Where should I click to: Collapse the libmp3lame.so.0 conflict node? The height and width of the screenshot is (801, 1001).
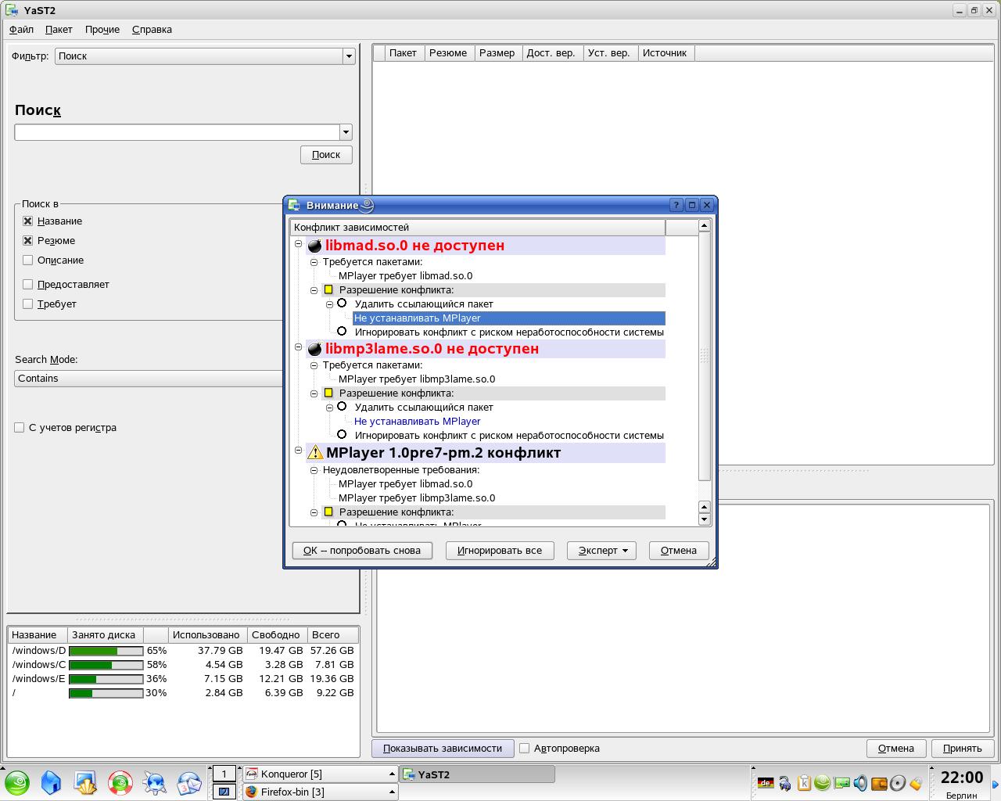coord(298,347)
